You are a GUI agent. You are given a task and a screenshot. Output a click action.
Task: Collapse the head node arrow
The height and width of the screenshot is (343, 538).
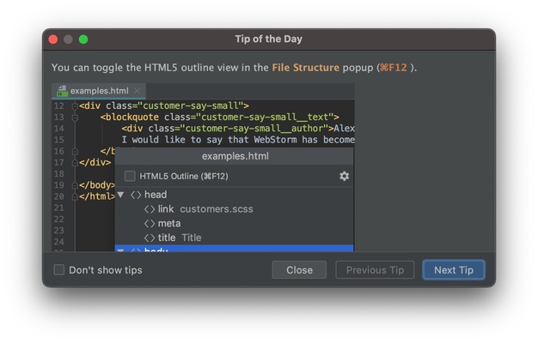[121, 195]
